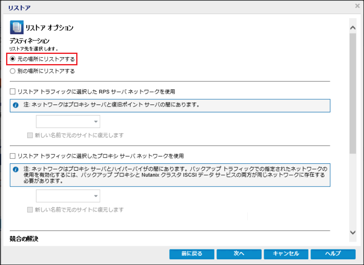This screenshot has width=364, height=265.
Task: Select 元の場所にリストアする radio button
Action: coord(13,59)
